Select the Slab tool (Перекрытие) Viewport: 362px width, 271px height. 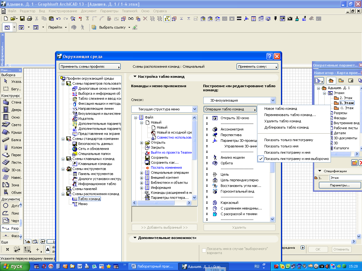point(11,155)
